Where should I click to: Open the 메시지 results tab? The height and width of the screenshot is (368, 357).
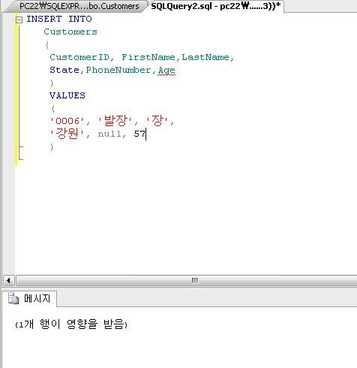29,298
